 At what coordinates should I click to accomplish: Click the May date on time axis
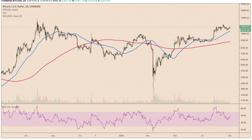[175, 136]
